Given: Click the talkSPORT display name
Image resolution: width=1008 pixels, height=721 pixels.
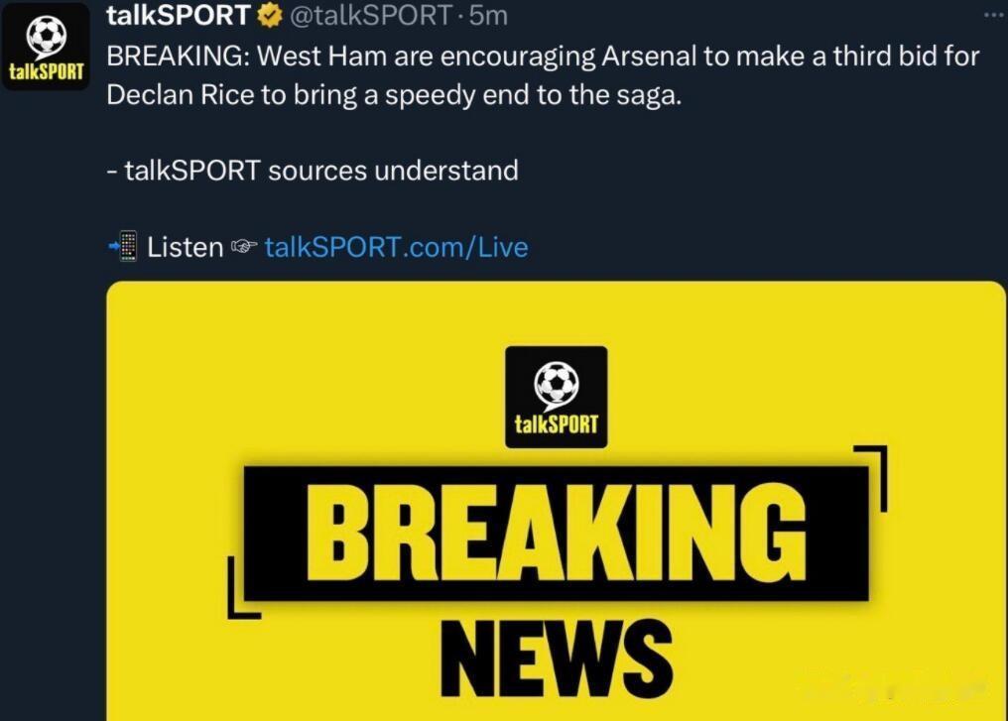Looking at the screenshot, I should 178,16.
